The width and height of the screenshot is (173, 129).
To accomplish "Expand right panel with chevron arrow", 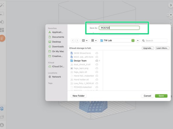I will click(171, 5).
